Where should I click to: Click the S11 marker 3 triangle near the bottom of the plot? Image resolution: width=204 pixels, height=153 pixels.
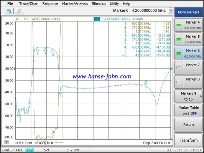click(x=53, y=135)
